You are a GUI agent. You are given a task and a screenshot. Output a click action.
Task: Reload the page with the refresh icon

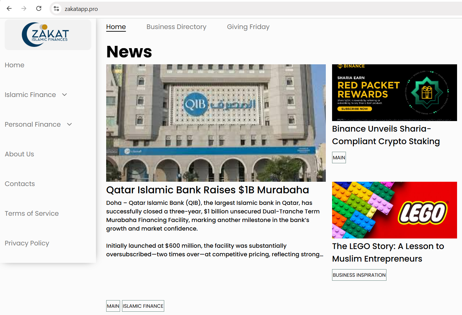(39, 9)
